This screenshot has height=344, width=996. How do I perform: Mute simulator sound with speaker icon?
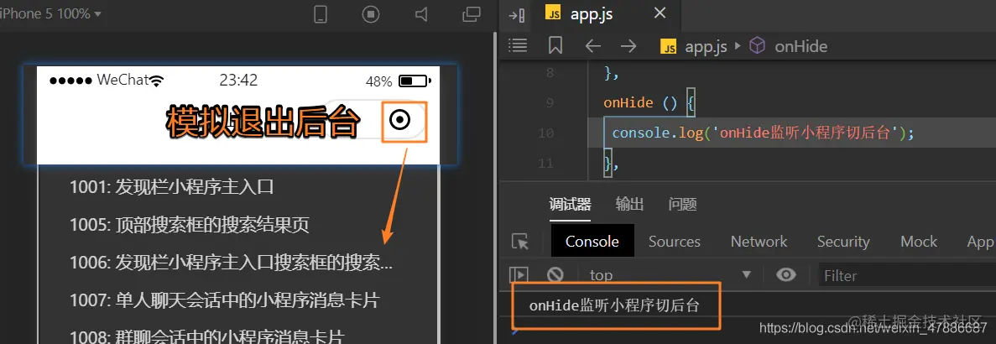421,14
